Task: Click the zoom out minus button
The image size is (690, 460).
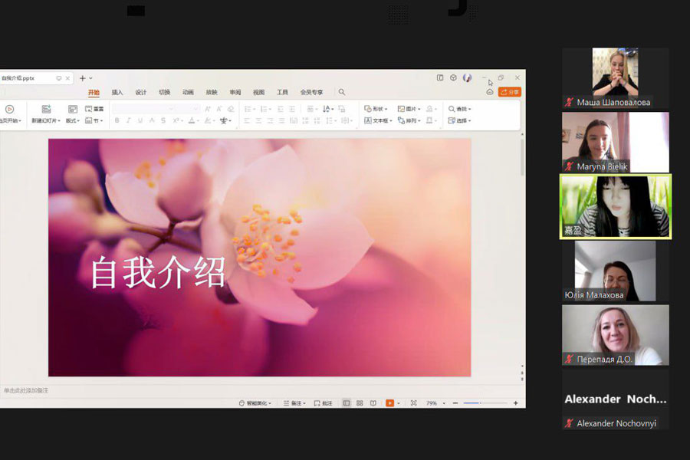Action: point(455,402)
